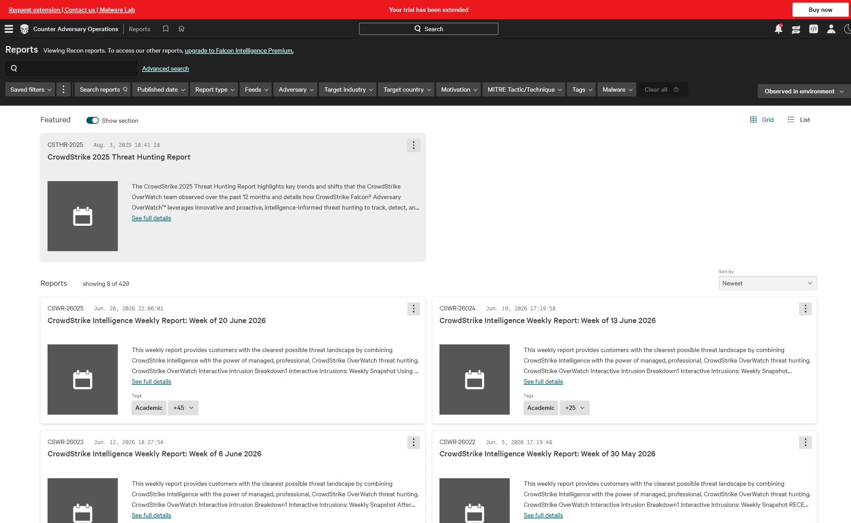851x523 pixels.
Task: See full details of CSWR-26023 report
Action: (151, 515)
